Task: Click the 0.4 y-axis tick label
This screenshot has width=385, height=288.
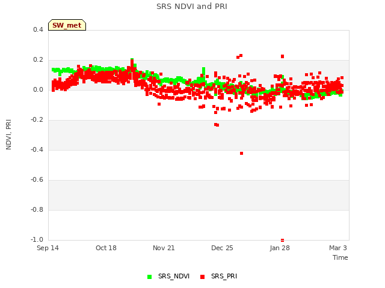Action: point(38,29)
